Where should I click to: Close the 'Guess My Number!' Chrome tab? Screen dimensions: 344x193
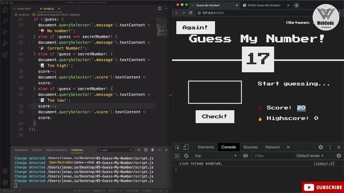(x=236, y=5)
